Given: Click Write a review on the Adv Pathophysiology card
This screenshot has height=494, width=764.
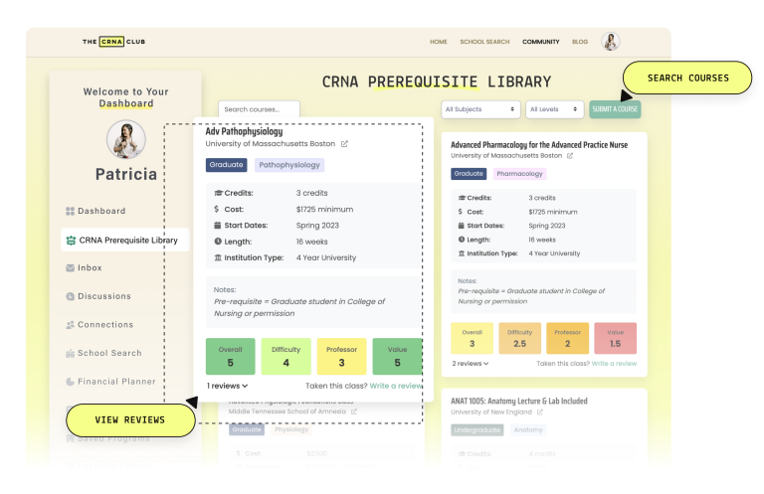Looking at the screenshot, I should (396, 386).
